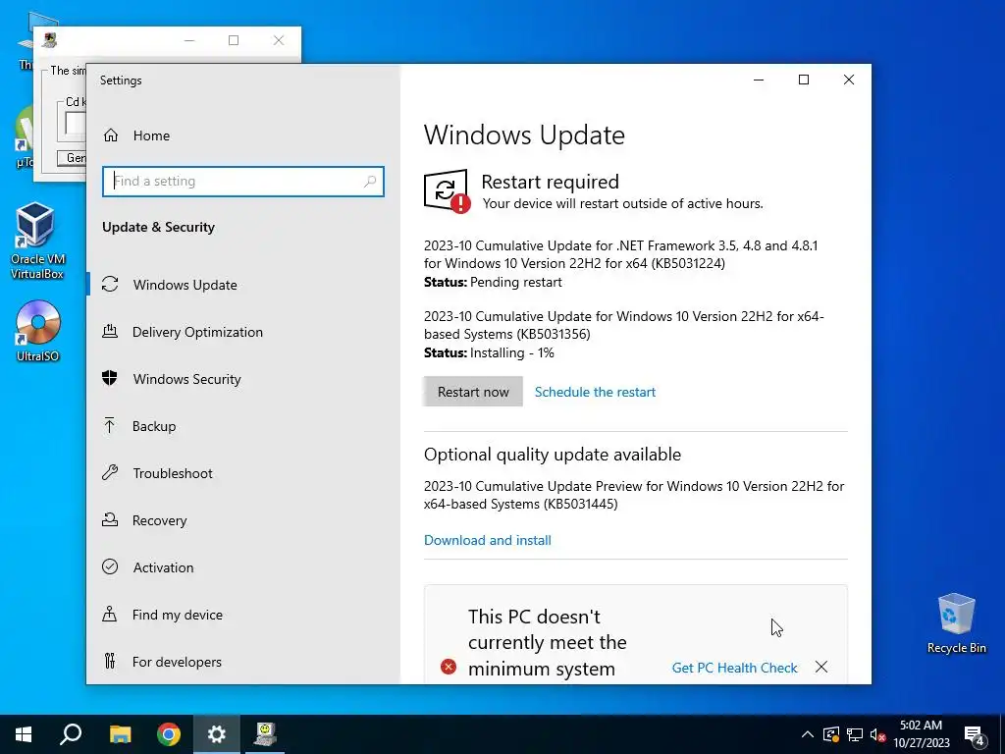Close the Settings window
Viewport: 1005px width, 754px height.
(x=849, y=80)
